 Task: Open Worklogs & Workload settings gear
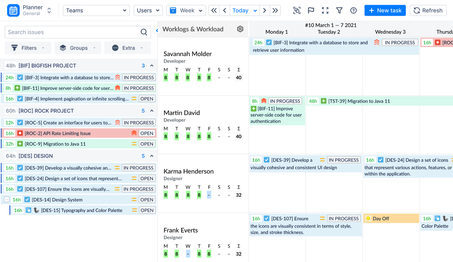pyautogui.click(x=240, y=29)
